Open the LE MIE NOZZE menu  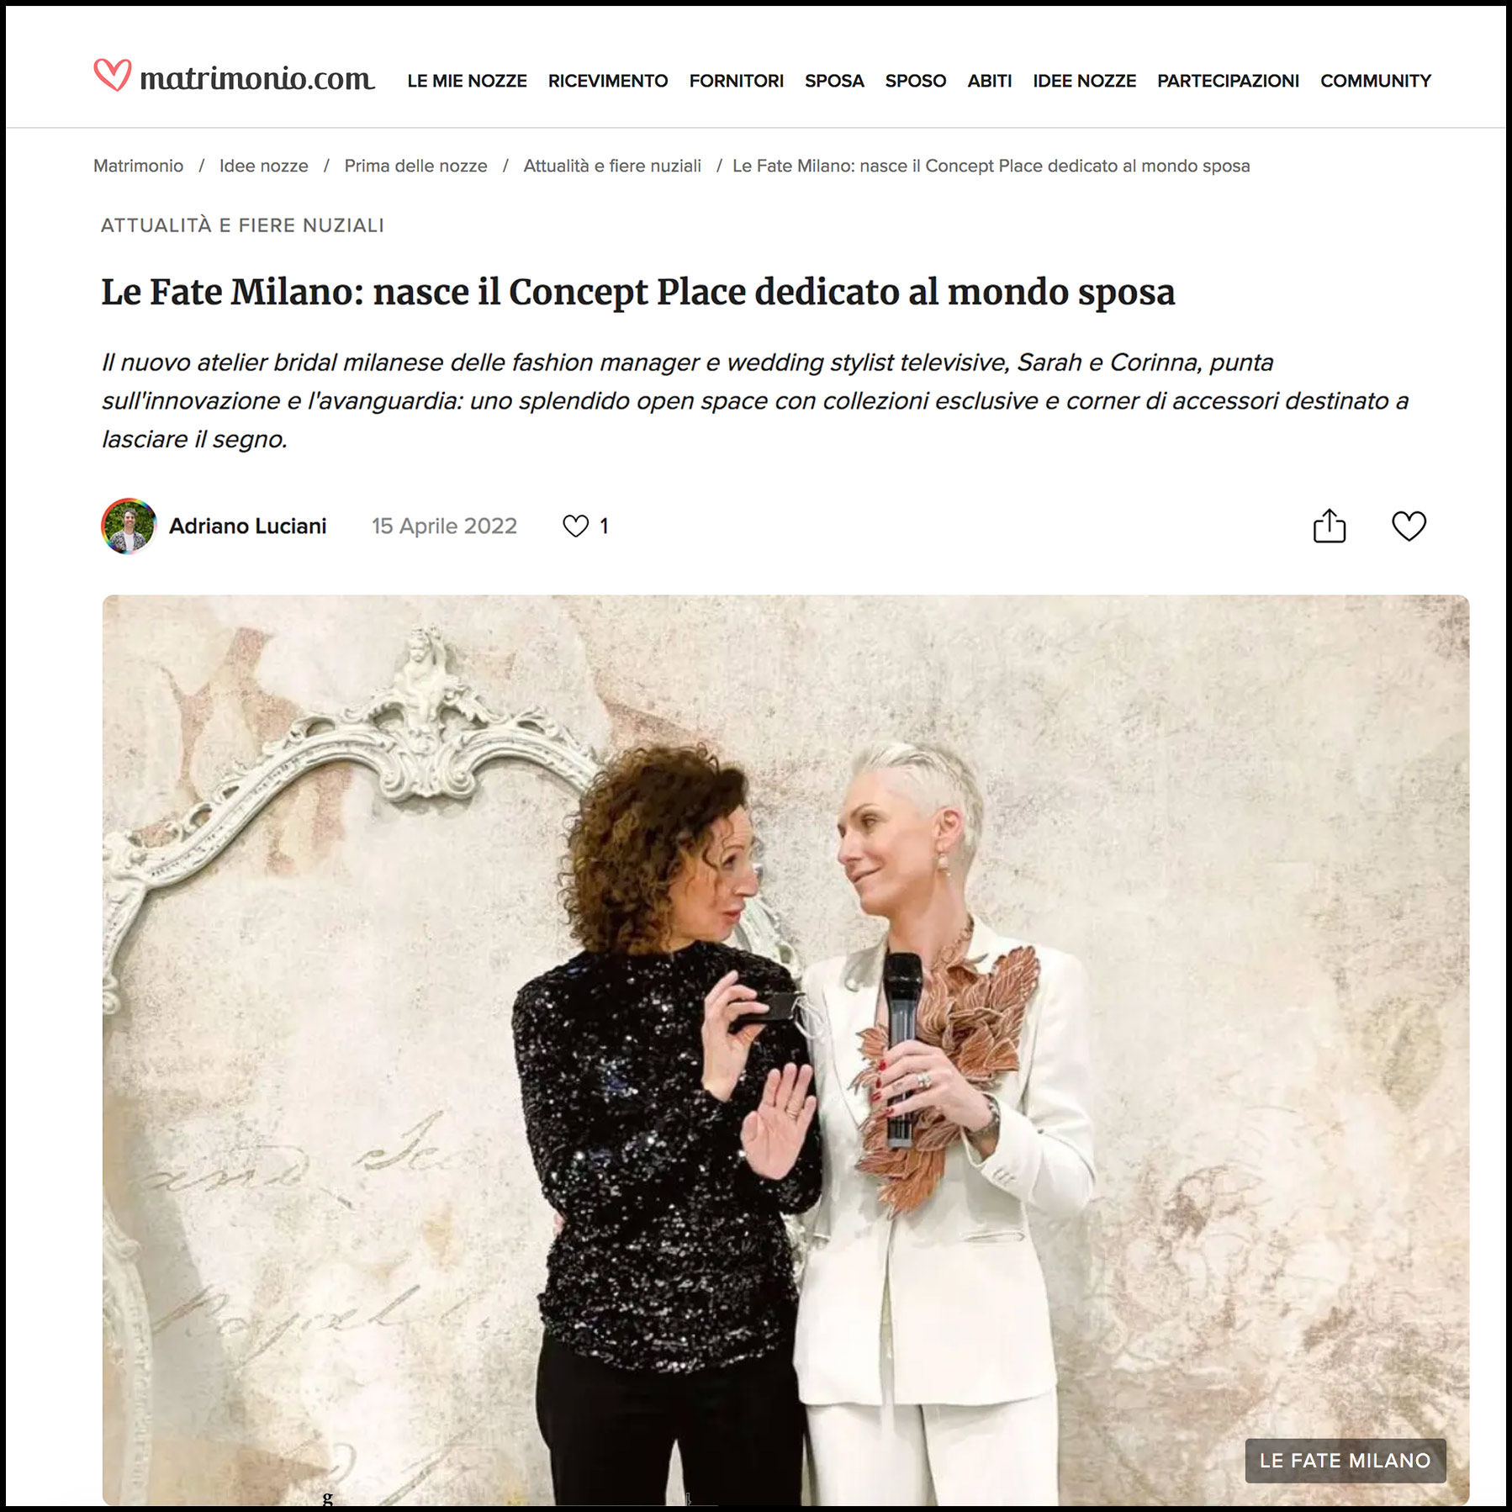click(x=467, y=81)
